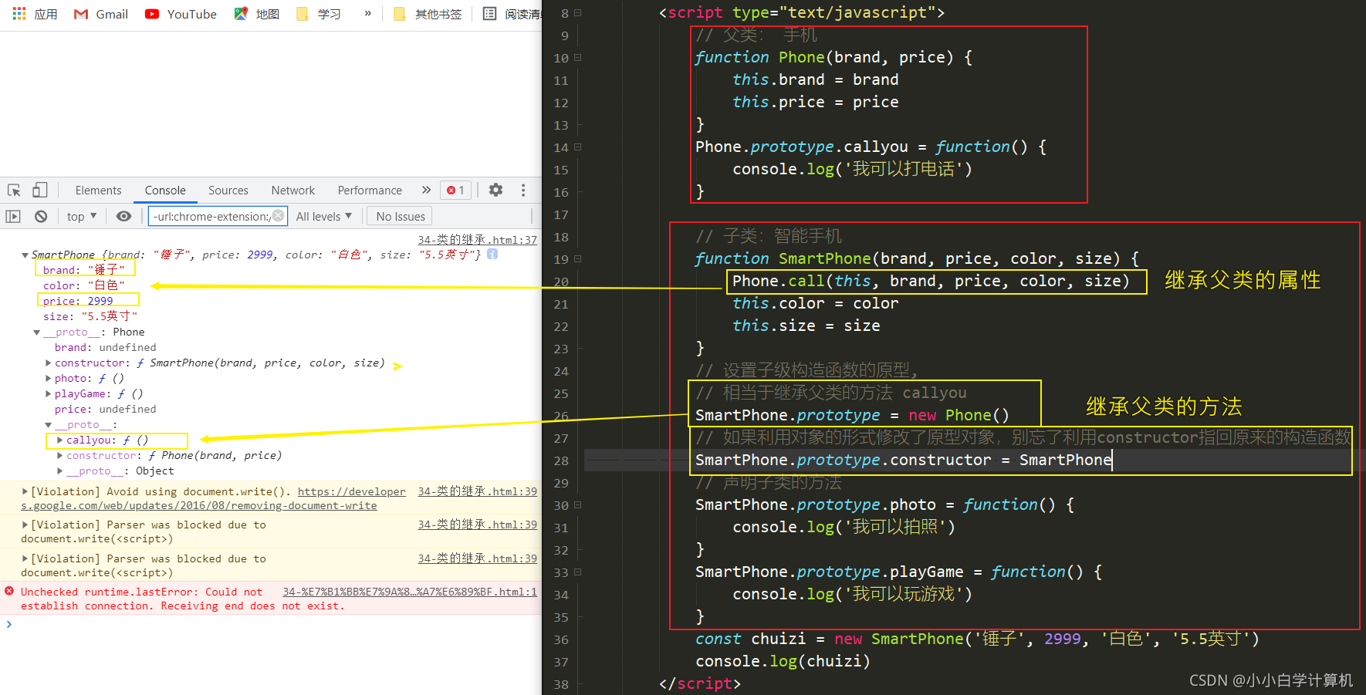Expand first Parser was blocked violation

25,525
